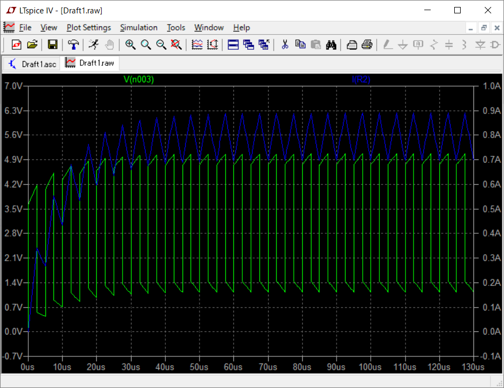Click the Paste clipboard icon
Screen dimensions: 504x388
pos(316,44)
